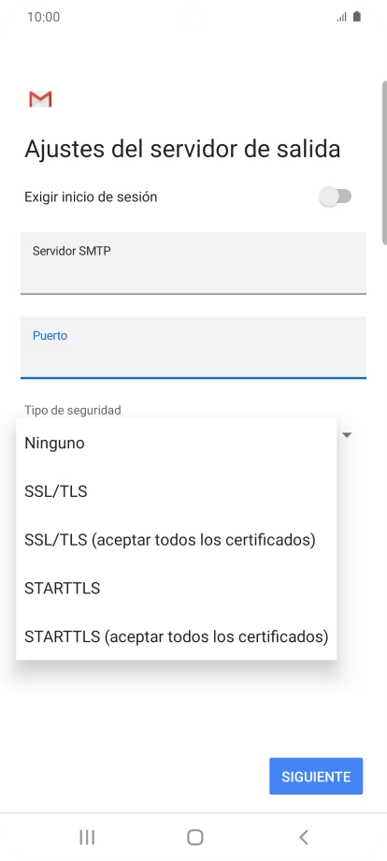
Task: Go back with the navigation arrow
Action: pyautogui.click(x=303, y=837)
